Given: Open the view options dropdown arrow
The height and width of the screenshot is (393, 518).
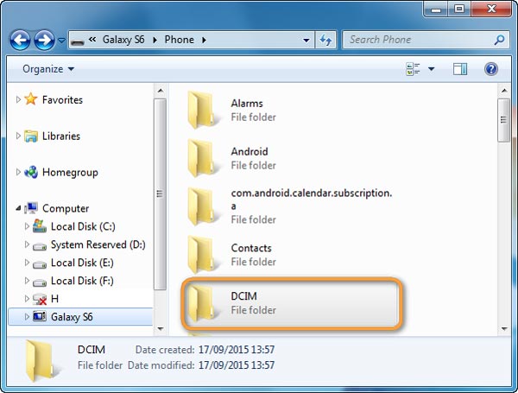Looking at the screenshot, I should (432, 69).
